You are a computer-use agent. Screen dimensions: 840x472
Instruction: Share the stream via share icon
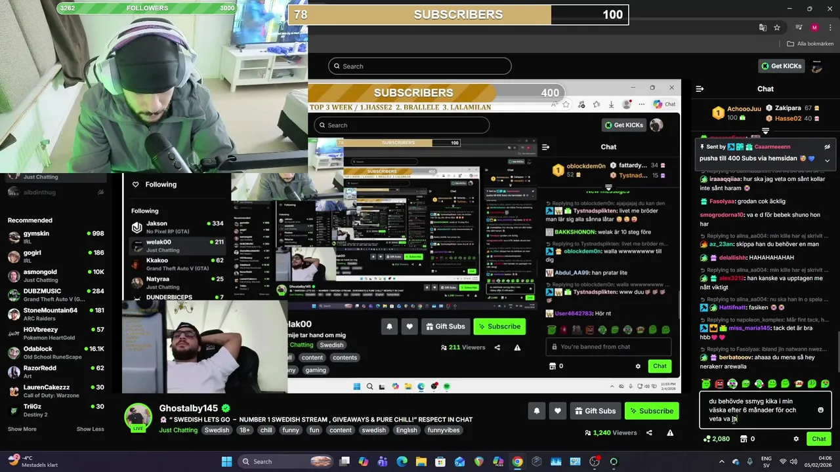tap(649, 433)
